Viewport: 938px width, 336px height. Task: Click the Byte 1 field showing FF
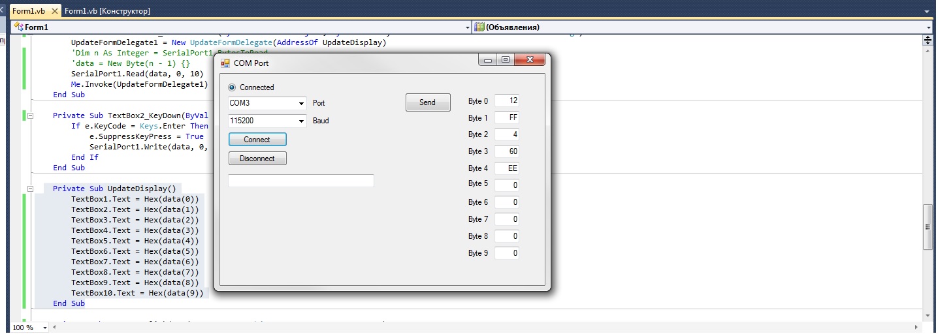pos(507,117)
